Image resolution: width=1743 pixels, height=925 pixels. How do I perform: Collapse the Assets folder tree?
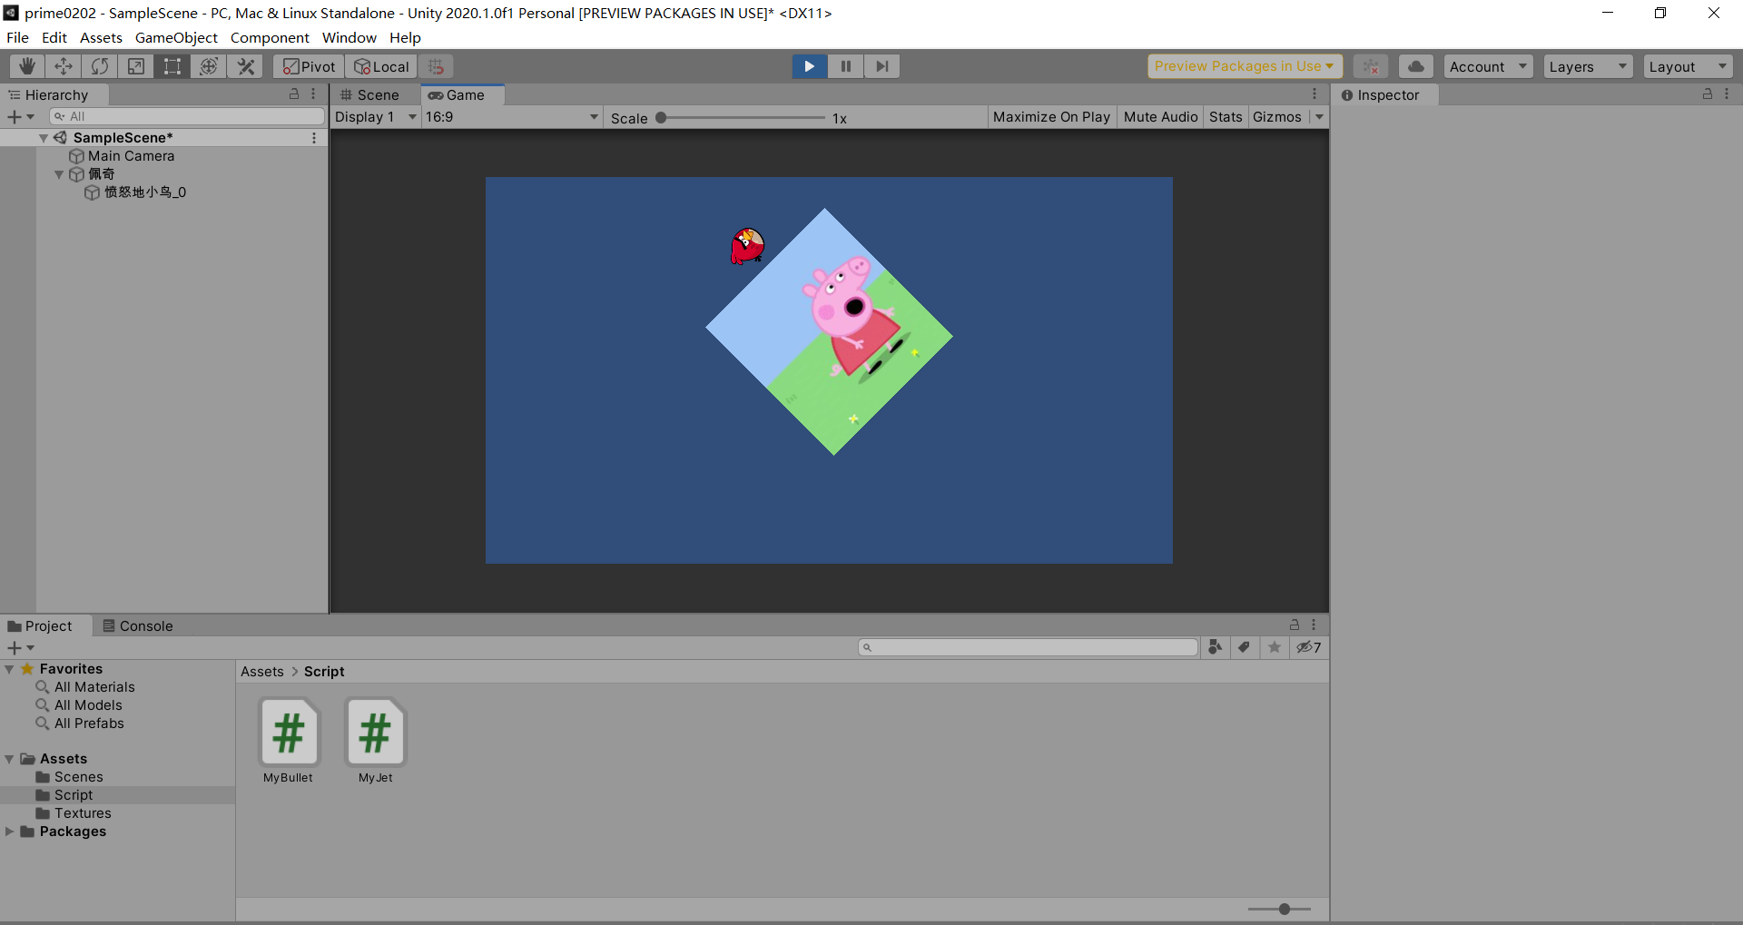(x=9, y=759)
